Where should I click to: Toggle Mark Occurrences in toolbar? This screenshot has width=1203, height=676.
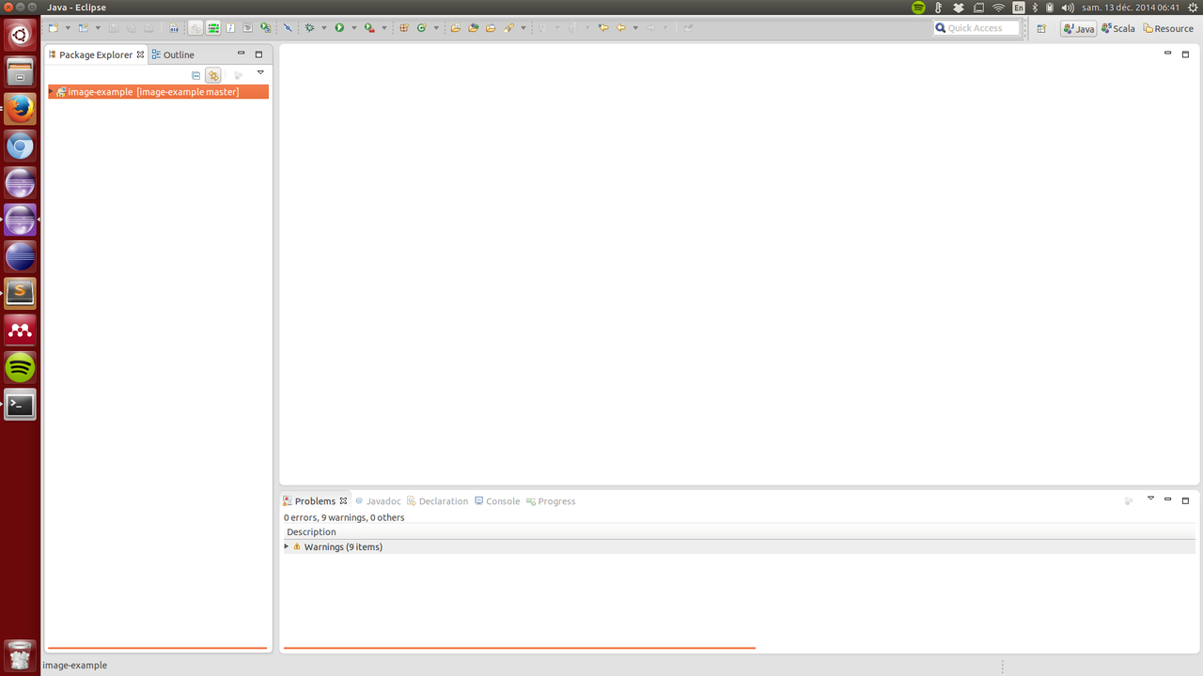pos(195,28)
